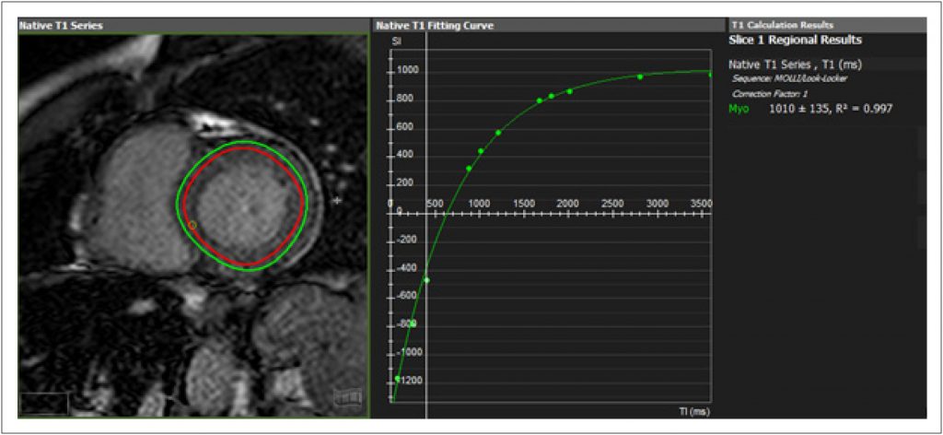Select the green Myo region label
This screenshot has width=943, height=435.
click(739, 109)
